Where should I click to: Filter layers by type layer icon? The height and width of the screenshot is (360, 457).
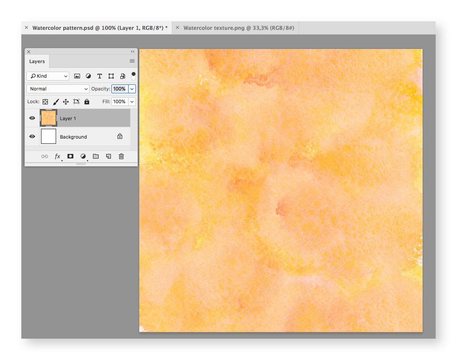coord(99,76)
